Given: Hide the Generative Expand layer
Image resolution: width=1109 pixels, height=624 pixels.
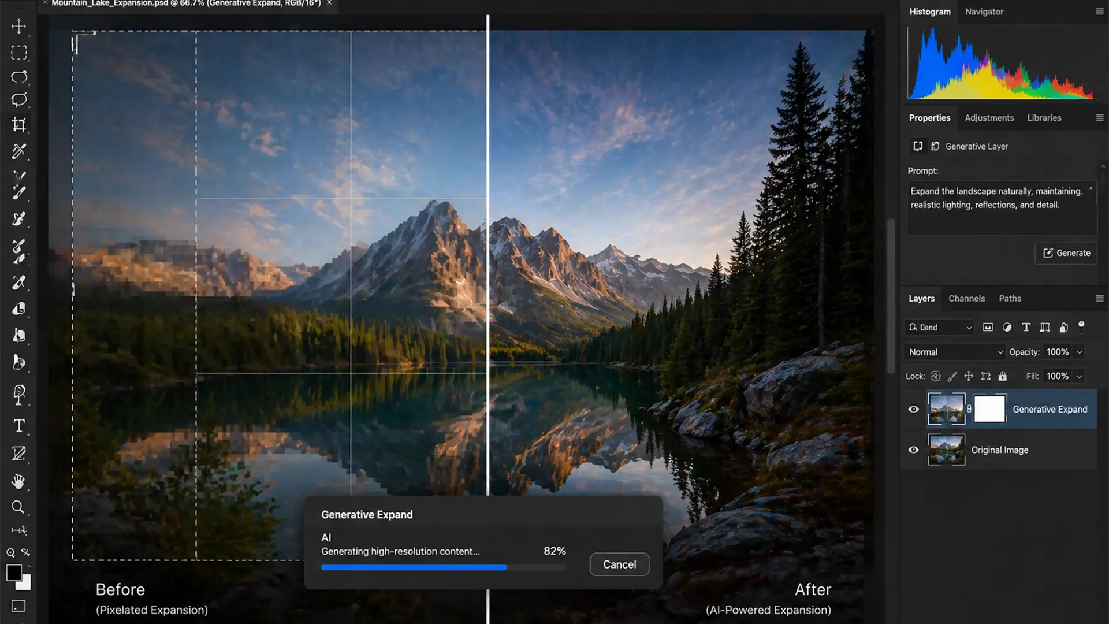Looking at the screenshot, I should (x=914, y=409).
